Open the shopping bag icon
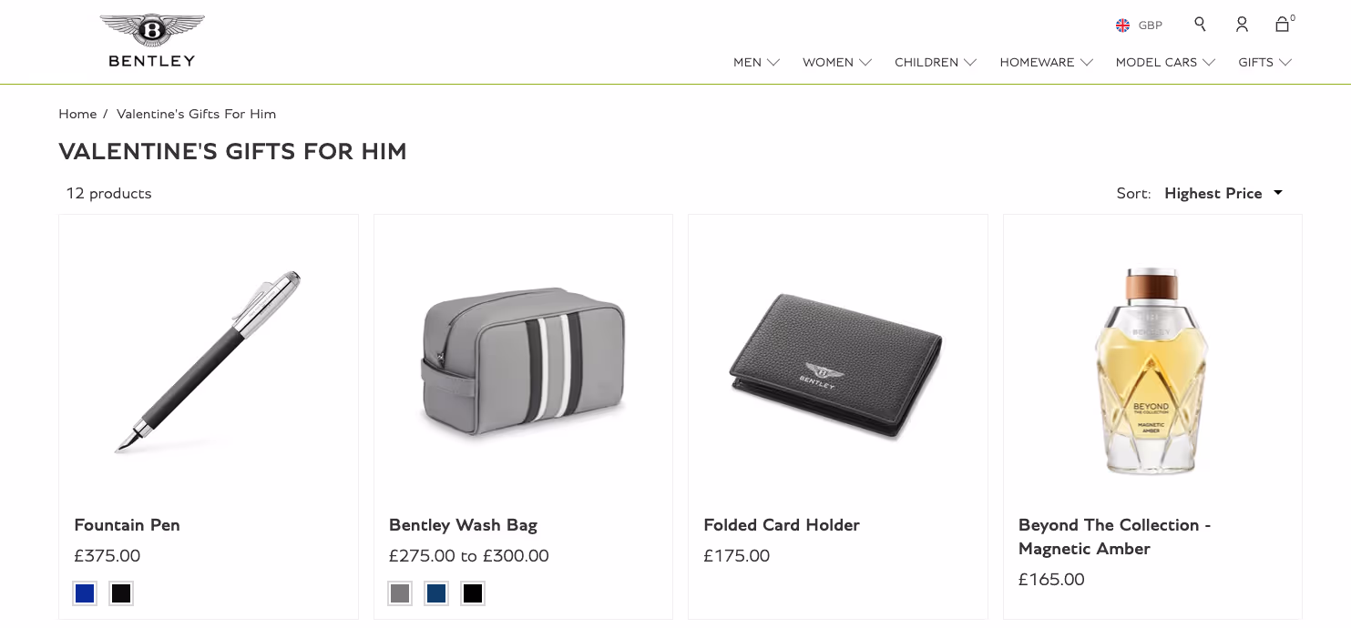Viewport: 1351px width, 628px height. coord(1283,25)
